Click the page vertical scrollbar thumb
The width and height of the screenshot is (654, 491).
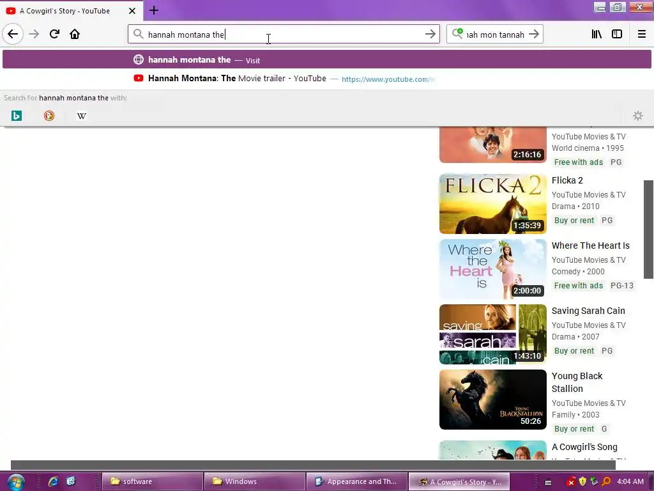pos(648,230)
